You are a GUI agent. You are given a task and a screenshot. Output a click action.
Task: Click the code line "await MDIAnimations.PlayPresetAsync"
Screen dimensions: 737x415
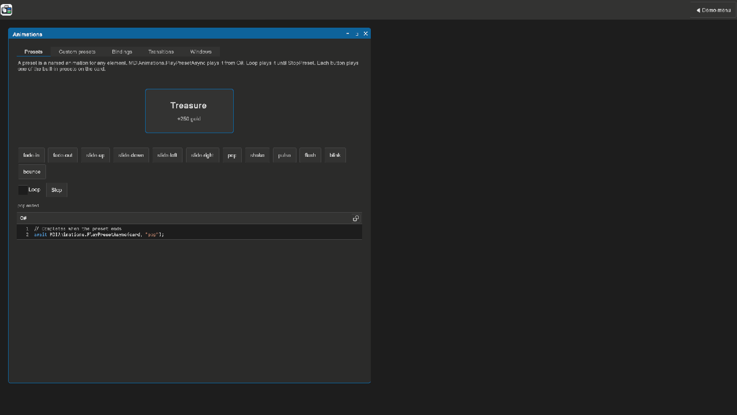pyautogui.click(x=99, y=235)
